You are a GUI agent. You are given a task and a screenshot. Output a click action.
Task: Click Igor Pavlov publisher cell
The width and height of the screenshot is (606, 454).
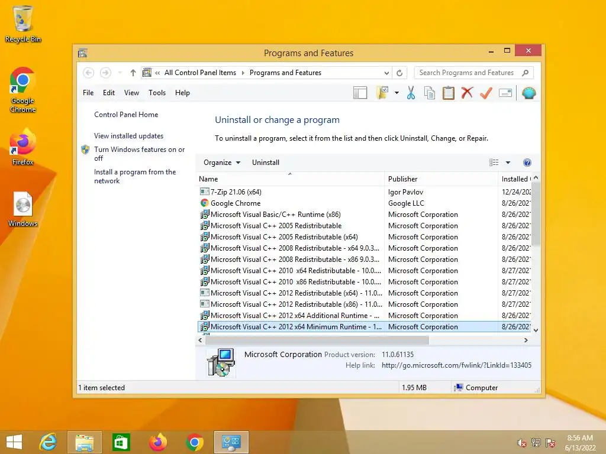405,192
